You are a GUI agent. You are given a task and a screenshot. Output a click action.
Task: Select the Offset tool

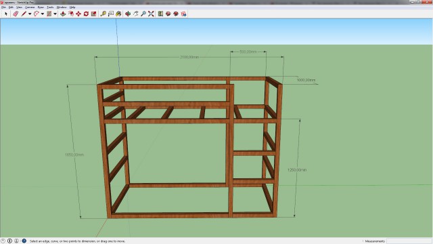click(70, 14)
